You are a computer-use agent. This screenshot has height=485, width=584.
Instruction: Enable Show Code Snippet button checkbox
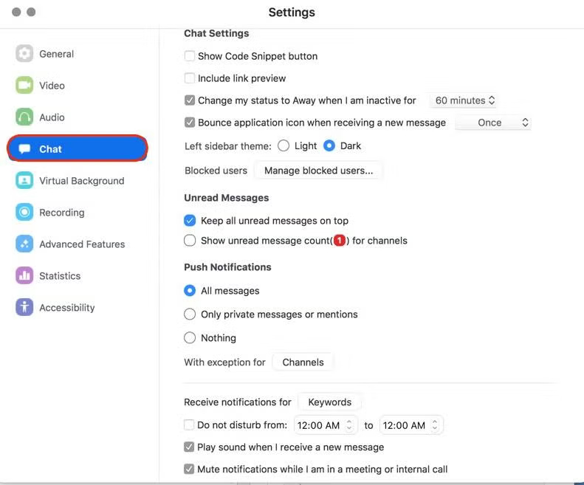coord(190,56)
